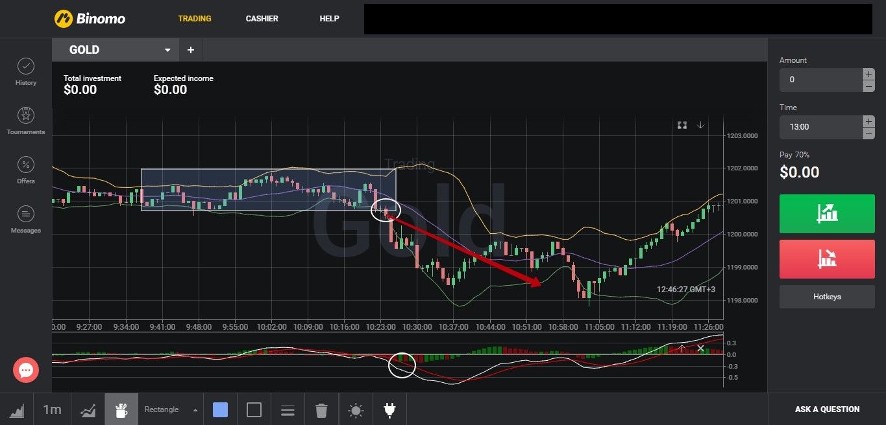This screenshot has width=886, height=425.
Task: Remove the indicator with the X icon
Action: pos(700,349)
